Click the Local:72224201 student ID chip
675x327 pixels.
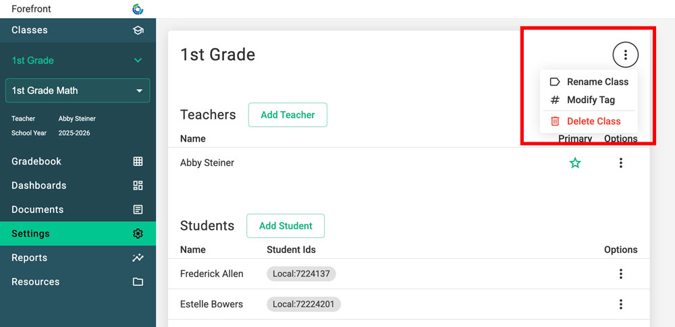(304, 304)
